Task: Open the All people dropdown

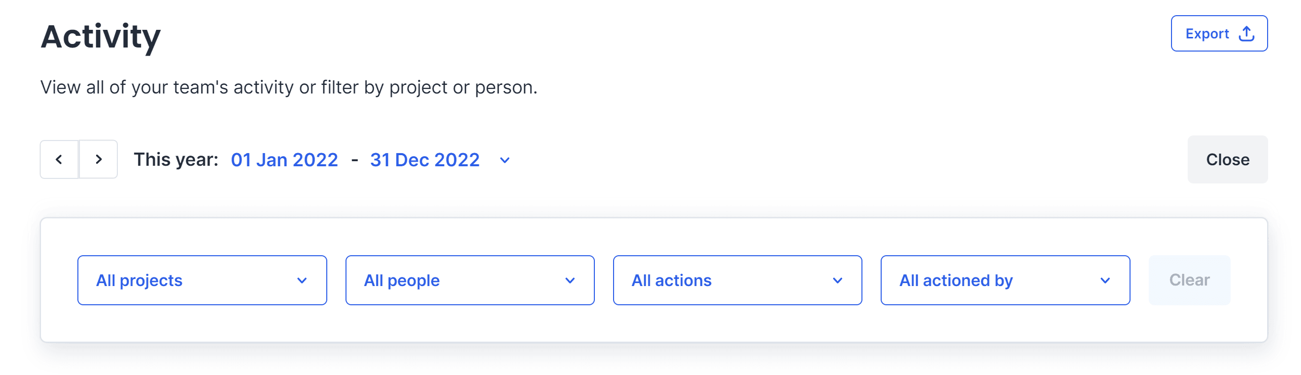Action: 469,280
